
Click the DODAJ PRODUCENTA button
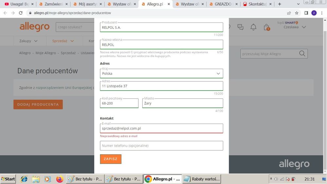pyautogui.click(x=38, y=104)
